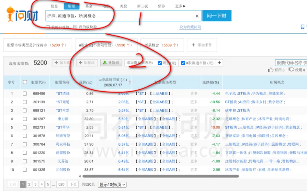Click the mobile phone icon at top right
This screenshot has width=307, height=191.
(x=302, y=27)
